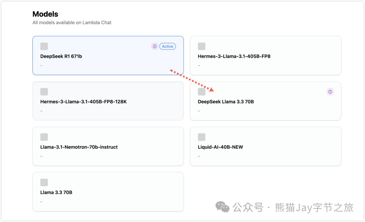Open the Llama 3.3 70B model name
Screen dimensions: 365x222
coord(56,193)
